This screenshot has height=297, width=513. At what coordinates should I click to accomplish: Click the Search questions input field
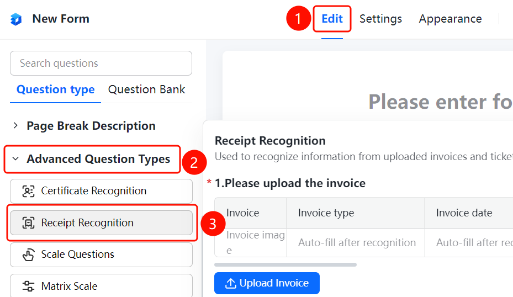coord(101,63)
